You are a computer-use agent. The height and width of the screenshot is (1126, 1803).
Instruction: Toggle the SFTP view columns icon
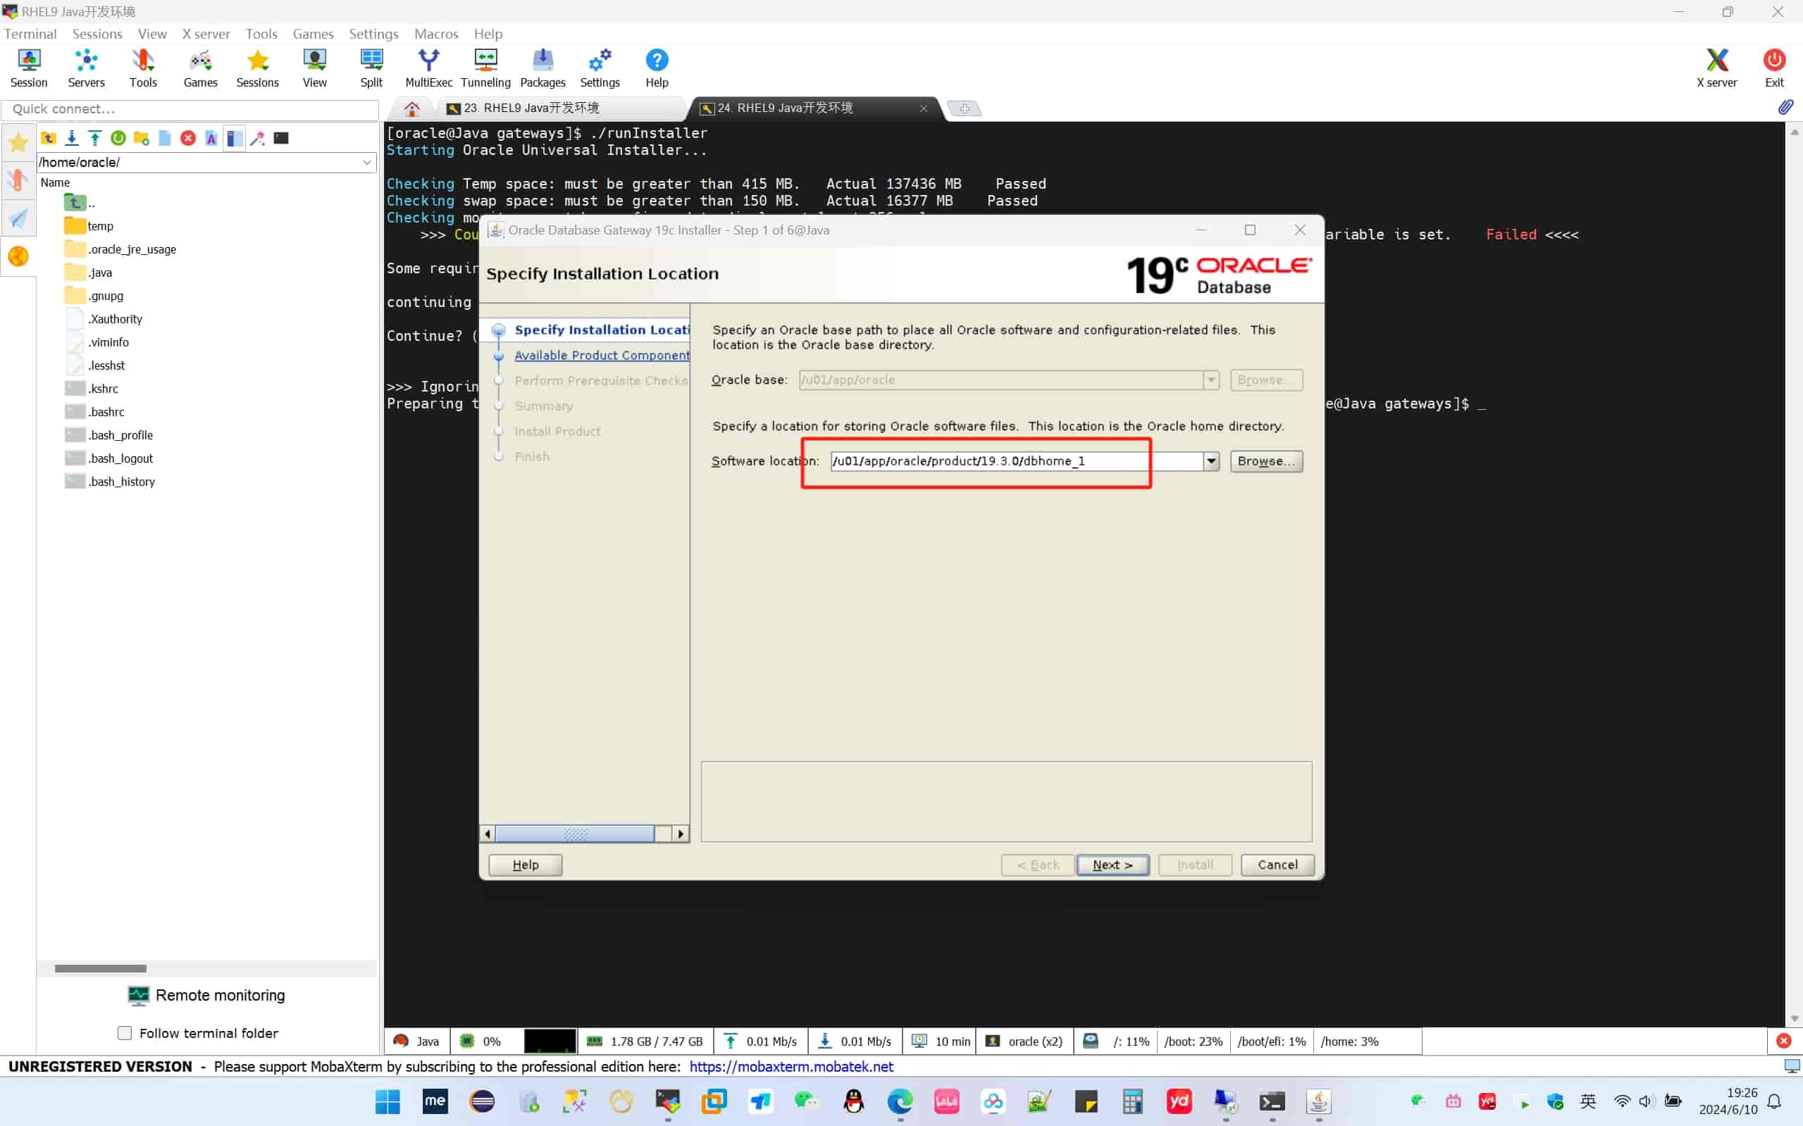point(235,138)
